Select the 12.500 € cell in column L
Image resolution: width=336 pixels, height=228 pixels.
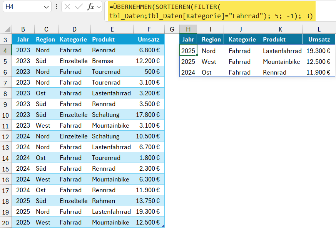[319, 62]
